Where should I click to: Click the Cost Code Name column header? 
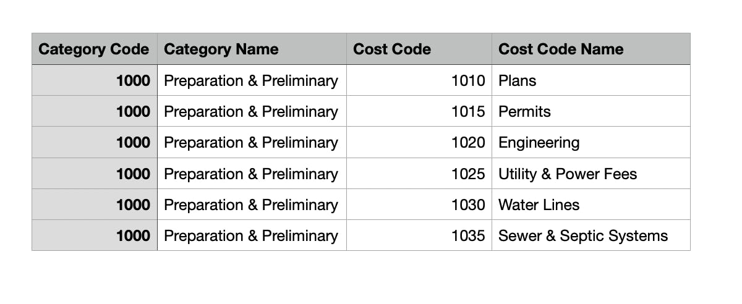561,49
